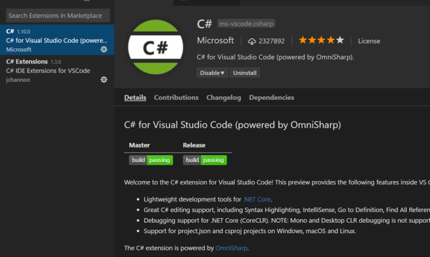Click the large C# extension logo
430x257 pixels.
point(155,47)
